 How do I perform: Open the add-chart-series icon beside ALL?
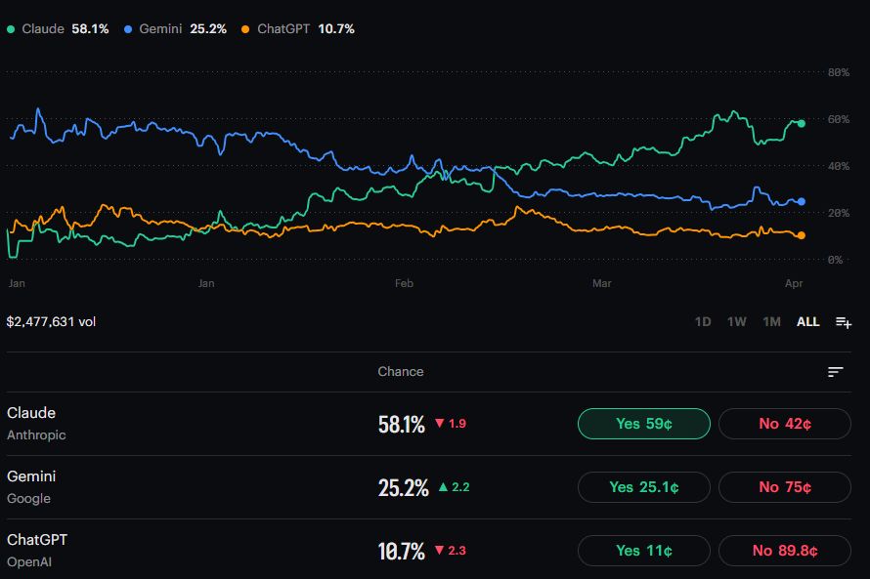[x=844, y=322]
